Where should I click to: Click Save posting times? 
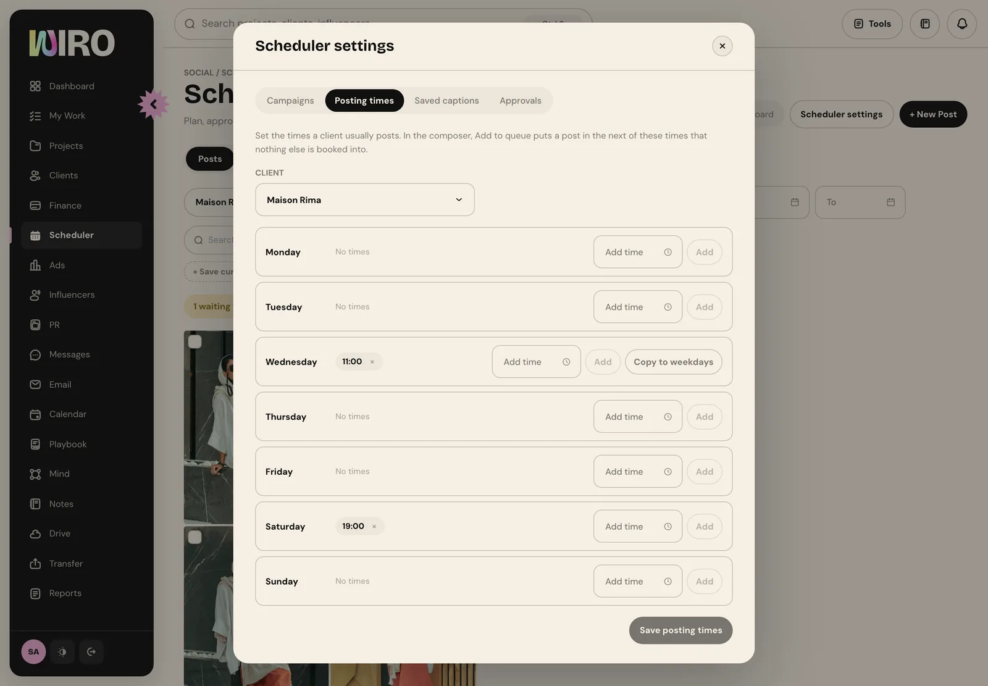(x=680, y=630)
